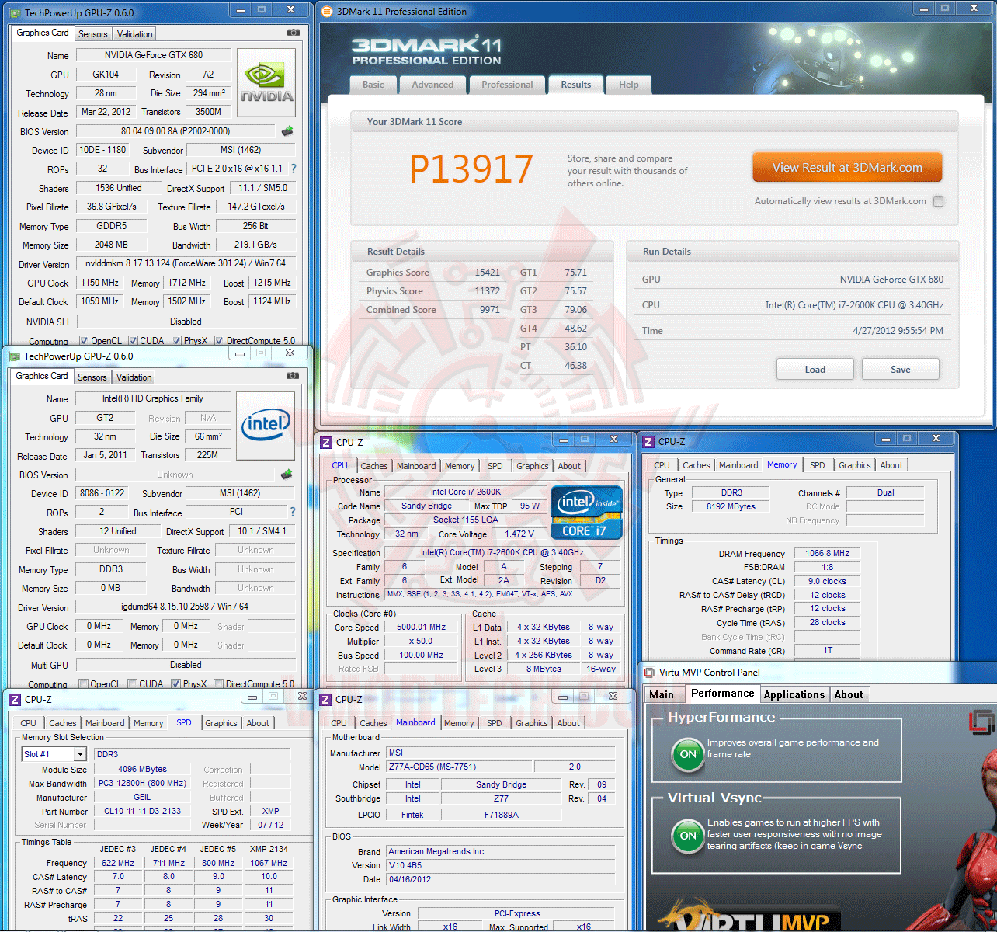
Task: Click the title bar icon of the NVIDIA GPU-Z window
Action: click(15, 13)
